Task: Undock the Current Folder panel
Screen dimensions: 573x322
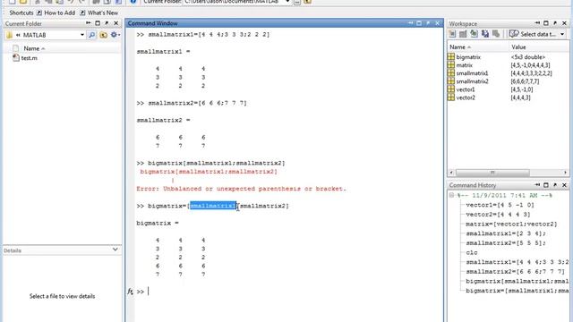Action: (x=107, y=23)
